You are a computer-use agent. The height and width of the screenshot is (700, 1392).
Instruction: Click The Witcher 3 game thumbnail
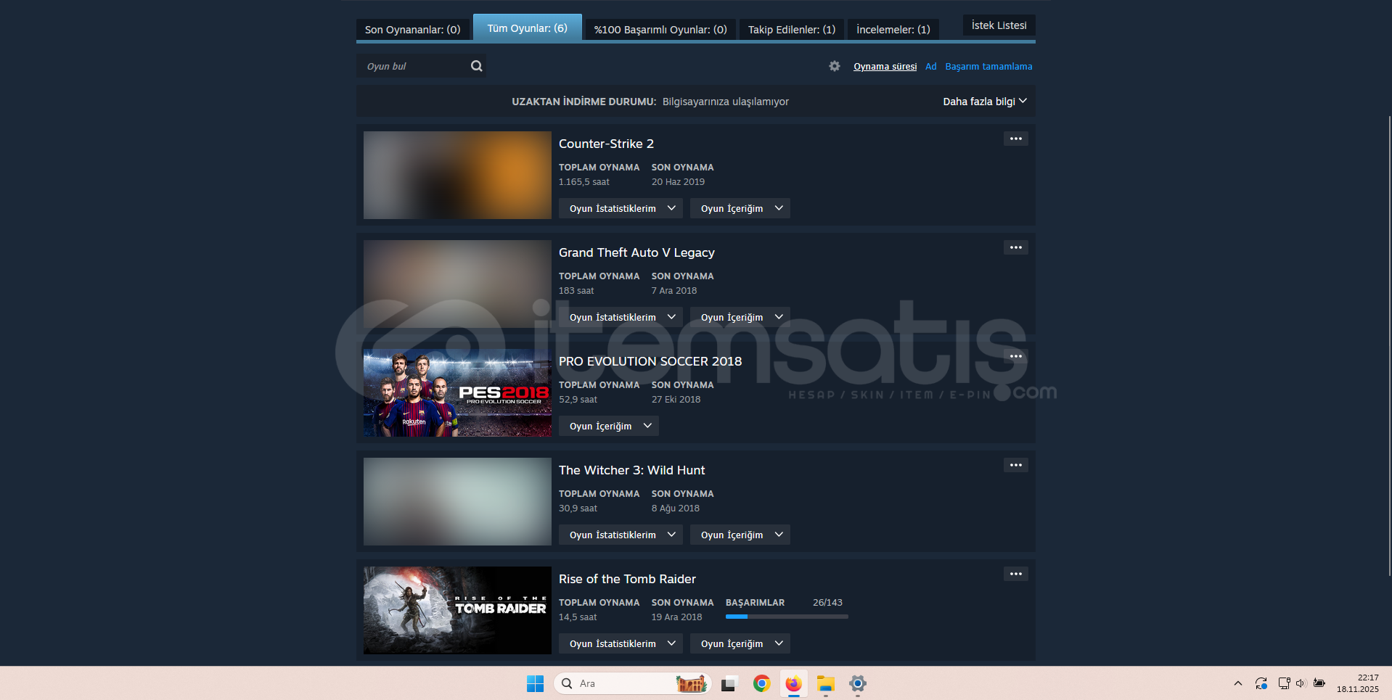[457, 501]
